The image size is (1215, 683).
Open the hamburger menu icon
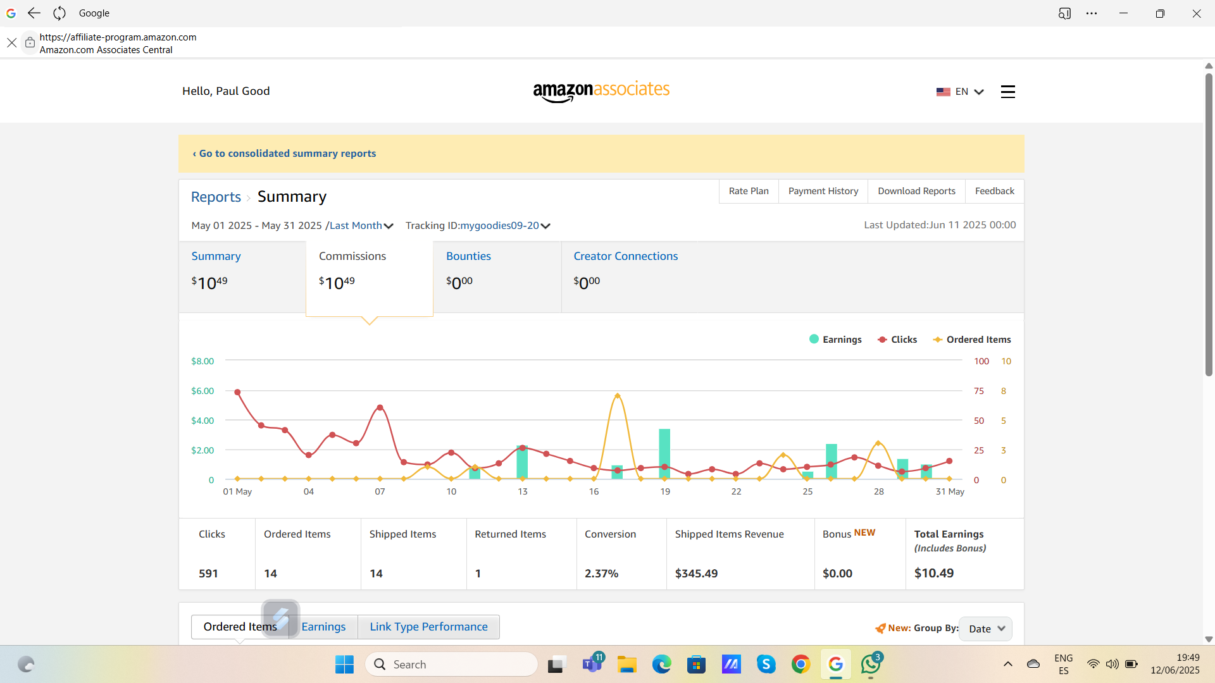point(1007,92)
